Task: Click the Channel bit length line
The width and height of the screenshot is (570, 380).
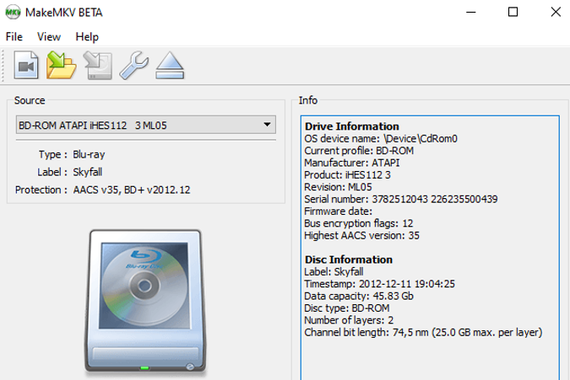Action: point(423,333)
